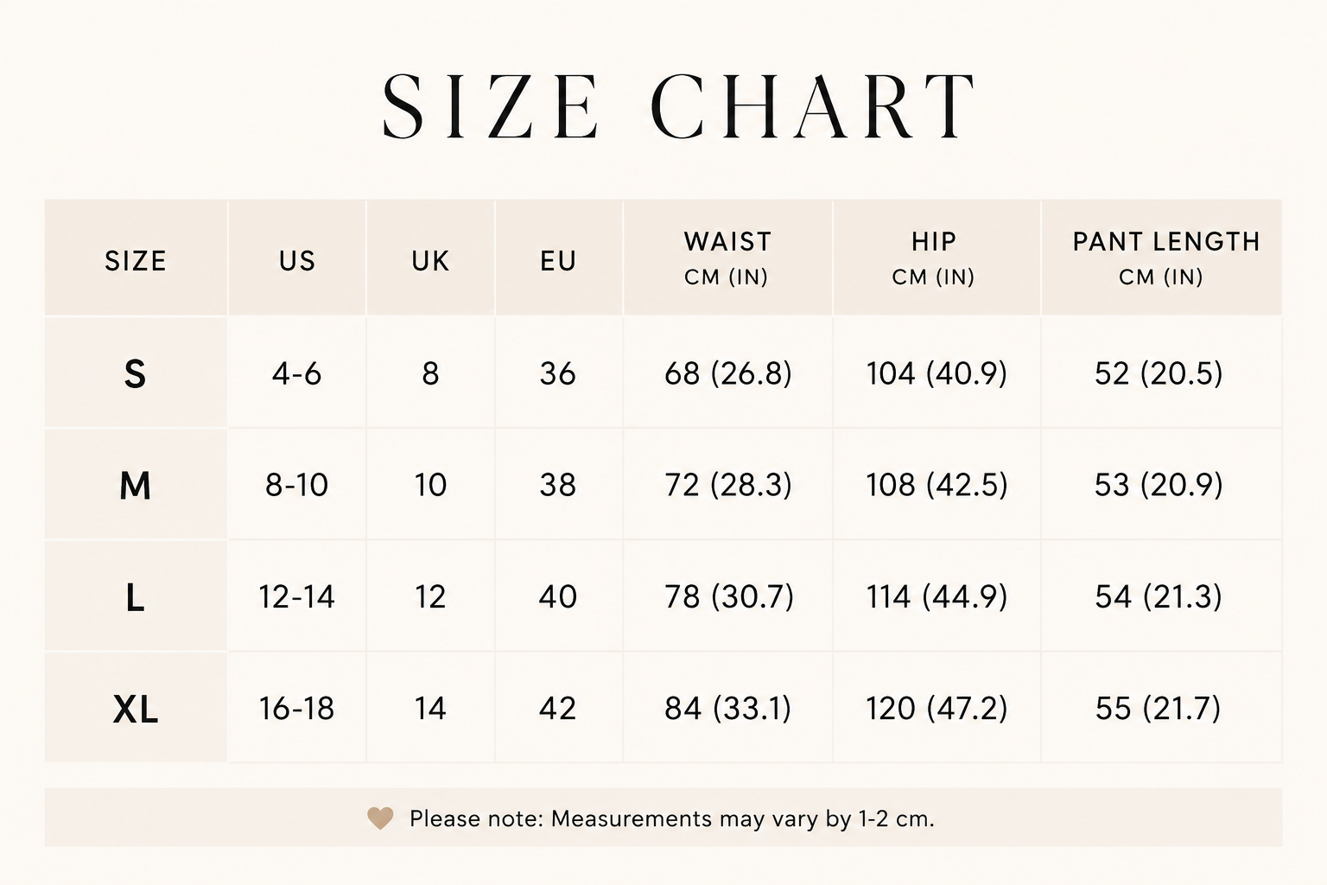Select the SIZE column header
The width and height of the screenshot is (1327, 885).
(x=136, y=261)
